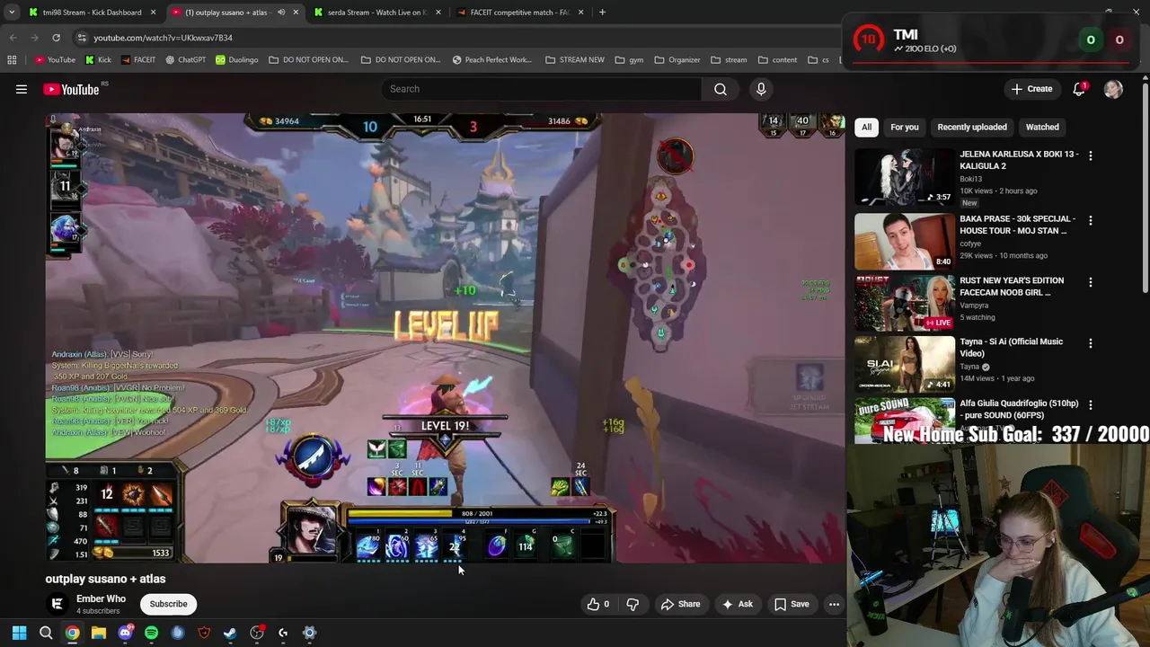Open the Duolingo bookmark
The height and width of the screenshot is (647, 1150).
tap(237, 60)
